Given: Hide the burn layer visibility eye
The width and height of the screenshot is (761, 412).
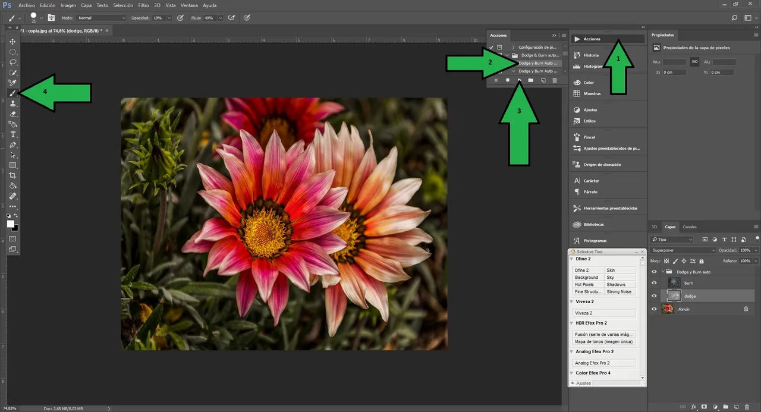Looking at the screenshot, I should tap(654, 283).
